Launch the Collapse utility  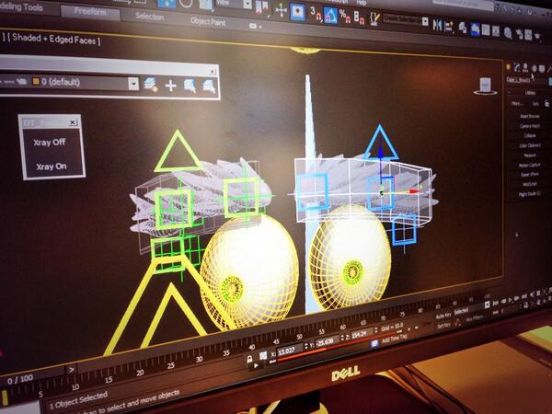530,135
